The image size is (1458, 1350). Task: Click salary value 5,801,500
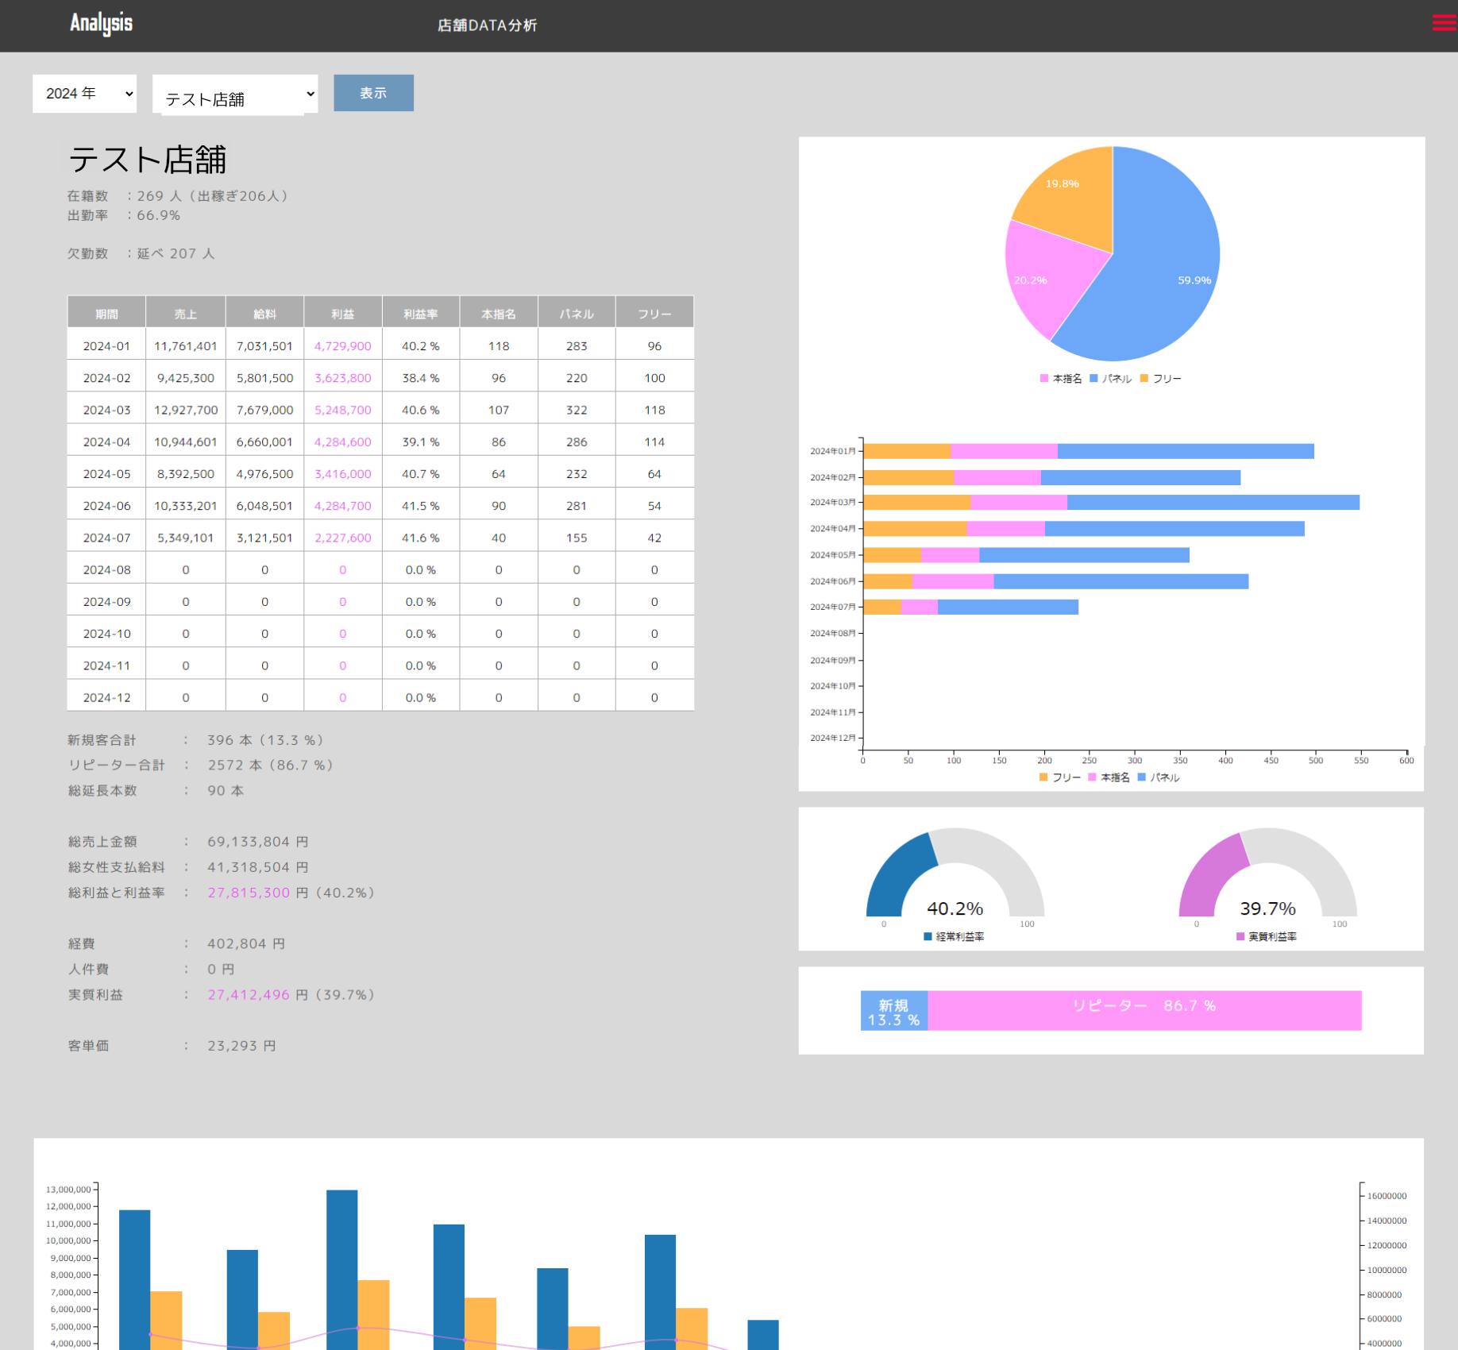[x=264, y=378]
